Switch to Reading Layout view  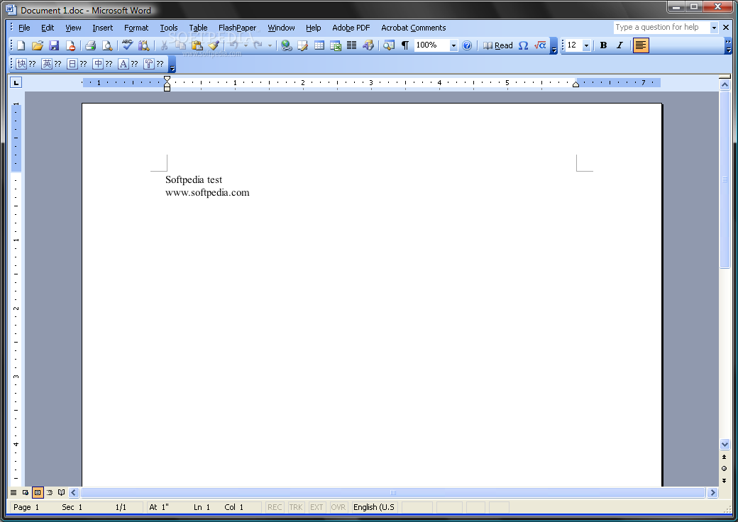point(61,492)
